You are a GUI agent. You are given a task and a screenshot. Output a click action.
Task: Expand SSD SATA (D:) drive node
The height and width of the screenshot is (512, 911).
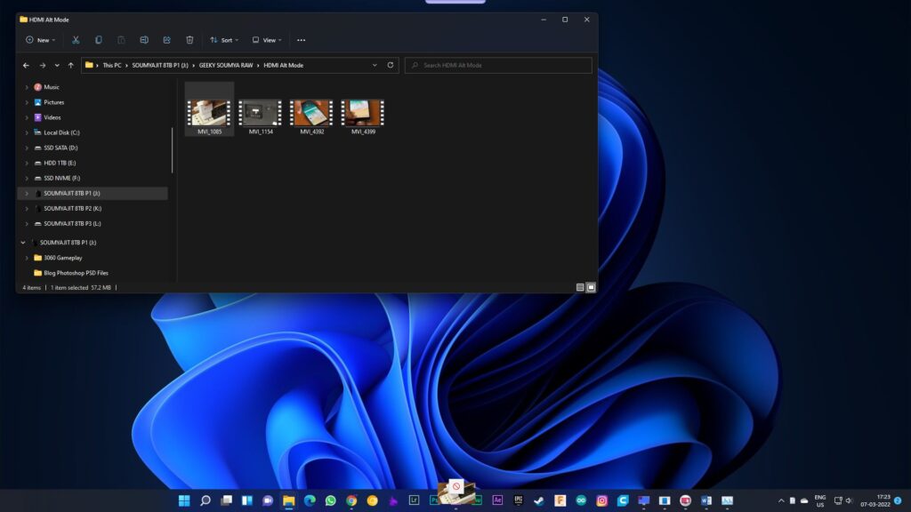pyautogui.click(x=26, y=148)
